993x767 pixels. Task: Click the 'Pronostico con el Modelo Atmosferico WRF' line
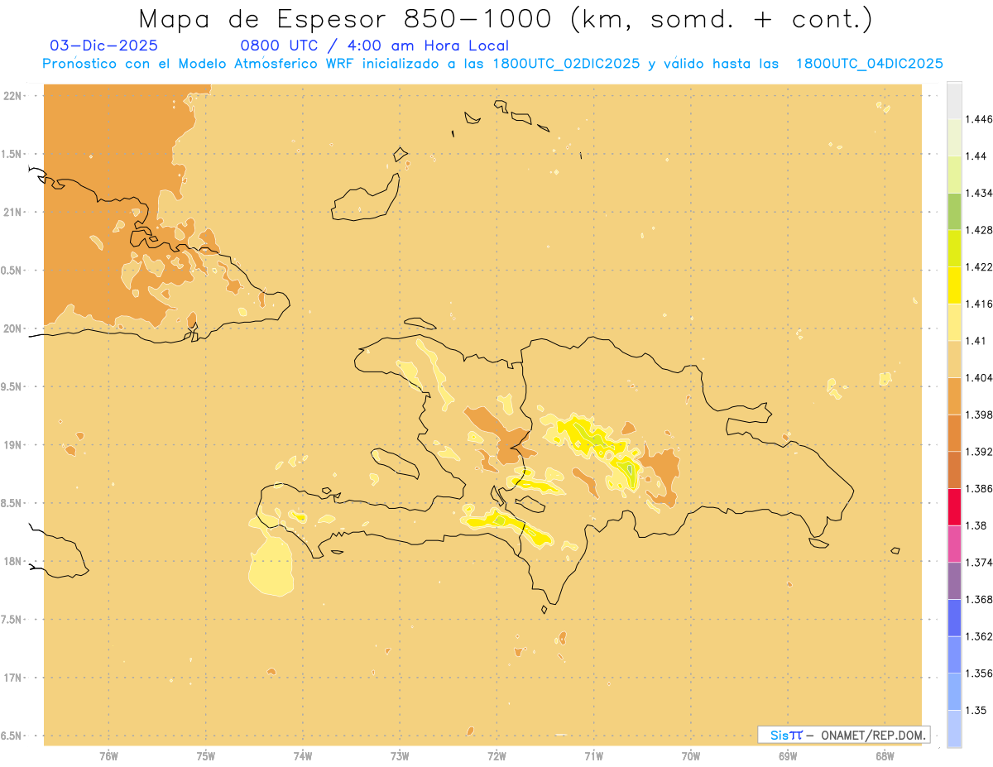492,64
